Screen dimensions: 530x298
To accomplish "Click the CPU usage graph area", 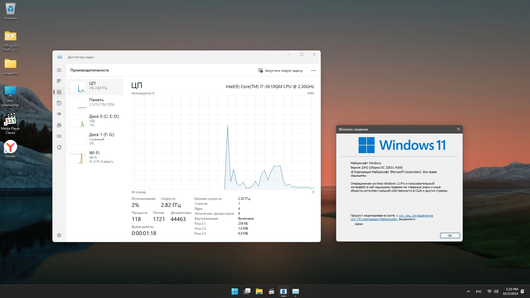I will coord(222,142).
